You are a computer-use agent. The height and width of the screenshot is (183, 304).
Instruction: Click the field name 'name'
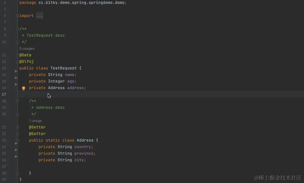(x=69, y=75)
